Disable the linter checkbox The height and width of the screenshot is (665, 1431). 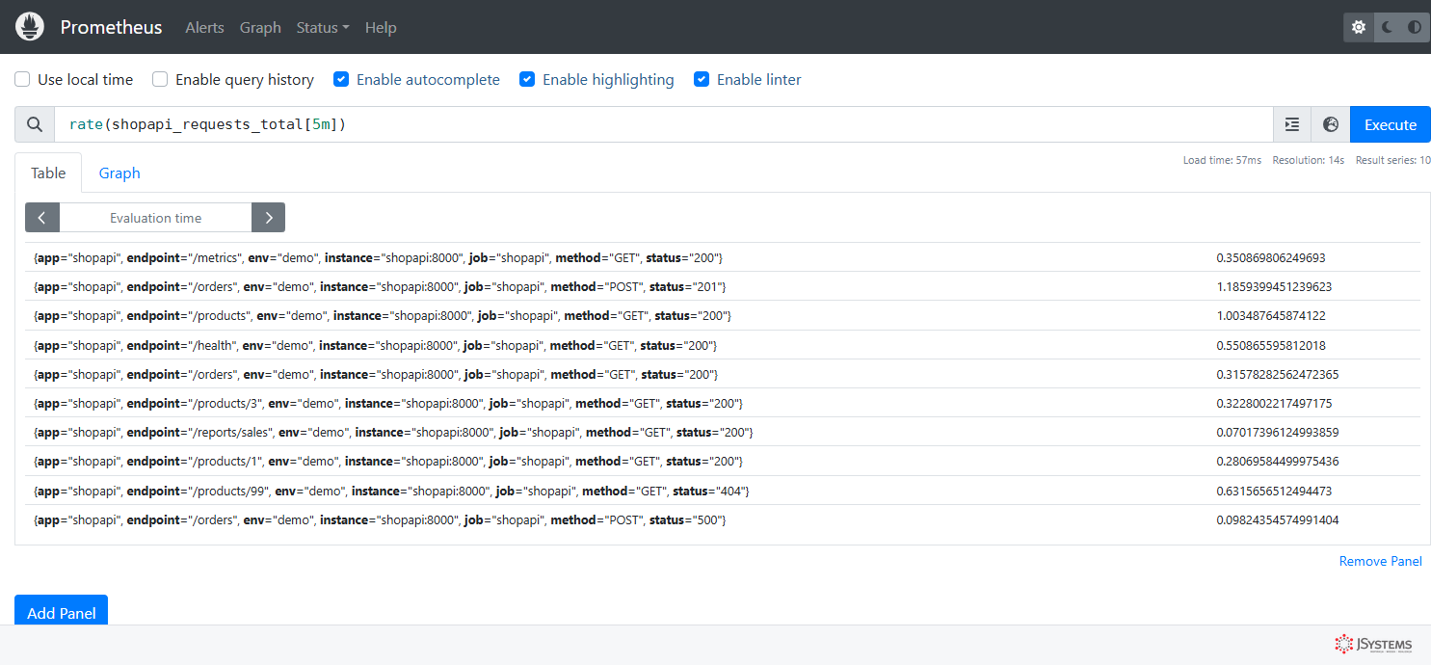(x=702, y=79)
